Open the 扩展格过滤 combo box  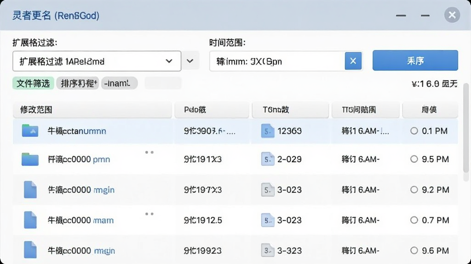97,61
